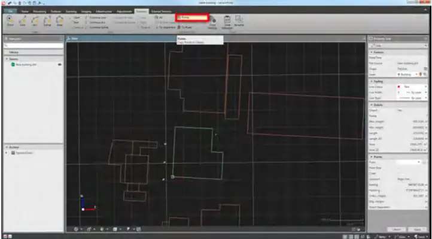Screen dimensions: 432x239
Task: Switch to the Infrastructure ribbon tab
Action: tap(104, 11)
